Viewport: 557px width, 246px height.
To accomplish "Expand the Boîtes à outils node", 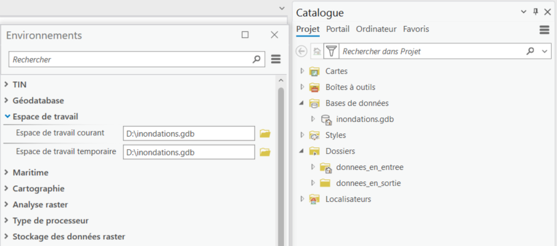I will tap(303, 87).
